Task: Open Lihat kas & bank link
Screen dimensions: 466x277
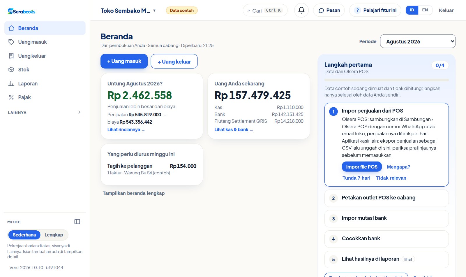Action: coord(234,129)
